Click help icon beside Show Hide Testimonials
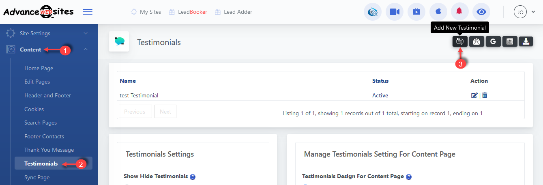The image size is (543, 185). click(x=193, y=176)
